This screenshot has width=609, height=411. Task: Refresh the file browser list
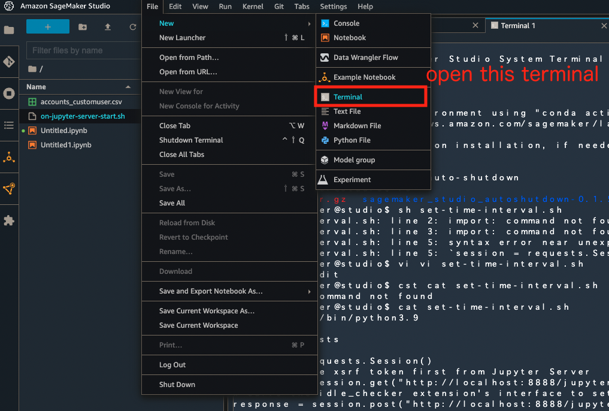[x=132, y=26]
